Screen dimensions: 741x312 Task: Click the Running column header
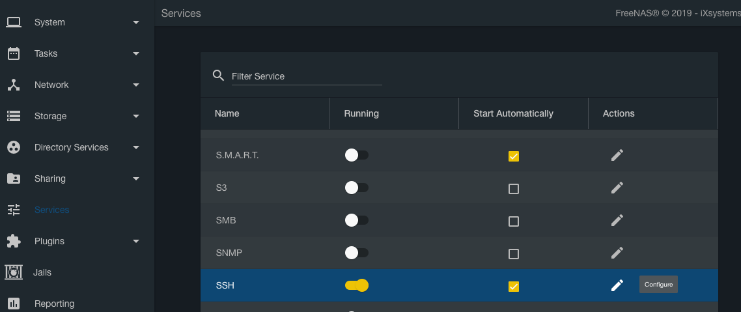(x=361, y=113)
